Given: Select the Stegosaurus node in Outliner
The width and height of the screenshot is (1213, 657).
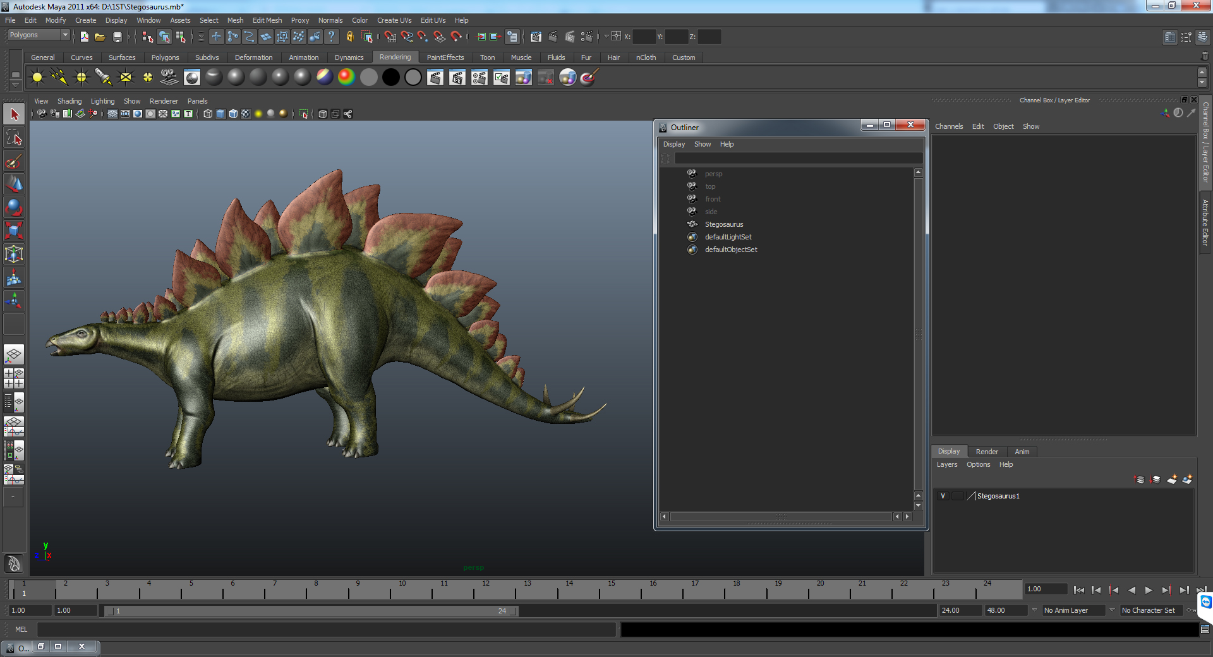Looking at the screenshot, I should click(x=724, y=224).
